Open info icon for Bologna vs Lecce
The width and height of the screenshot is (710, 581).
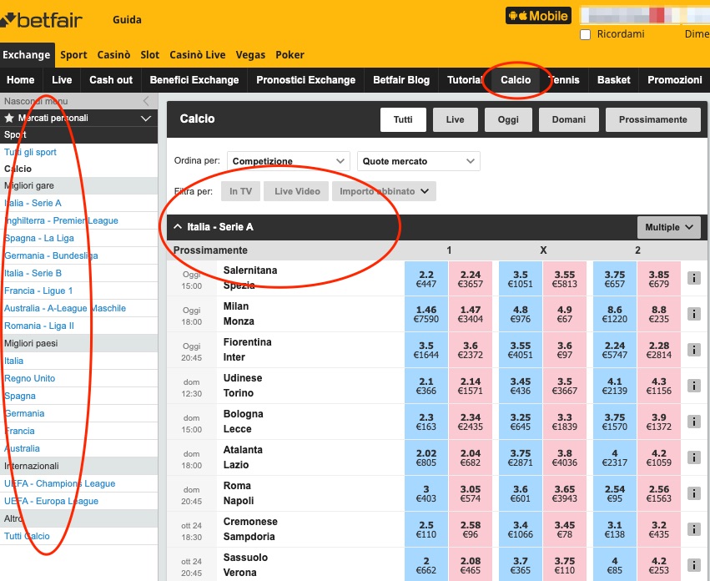pos(693,422)
